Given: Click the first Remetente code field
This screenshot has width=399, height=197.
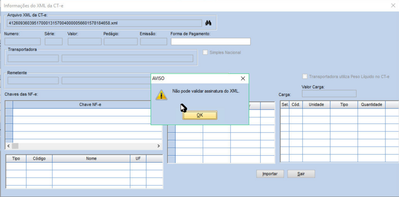Looking at the screenshot, I should coord(33,81).
